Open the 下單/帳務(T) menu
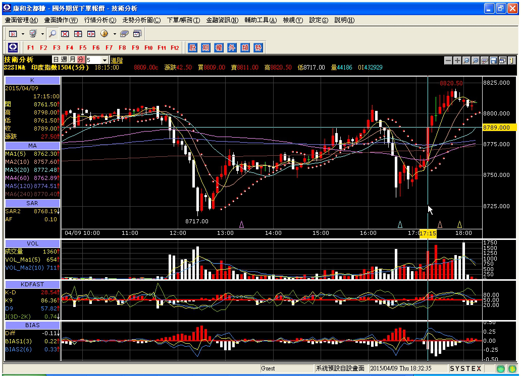 (x=183, y=20)
